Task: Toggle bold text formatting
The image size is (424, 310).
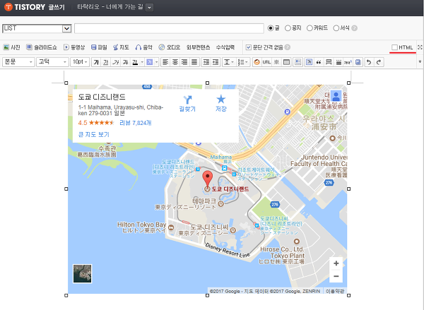Action: [x=95, y=62]
